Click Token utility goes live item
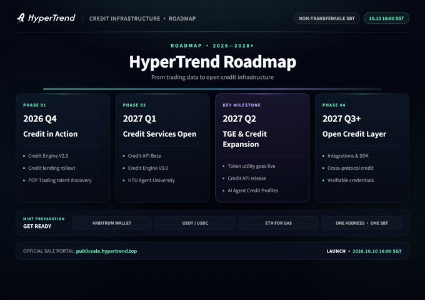Viewport: 425px width, 300px height. 251,166
